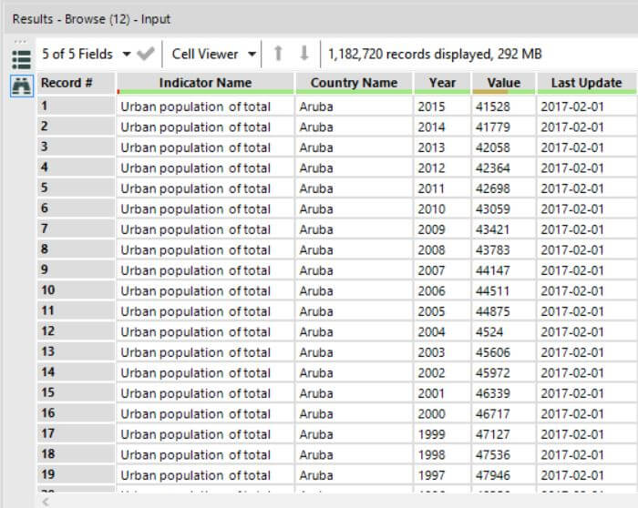Click the Year column header

pyautogui.click(x=442, y=83)
